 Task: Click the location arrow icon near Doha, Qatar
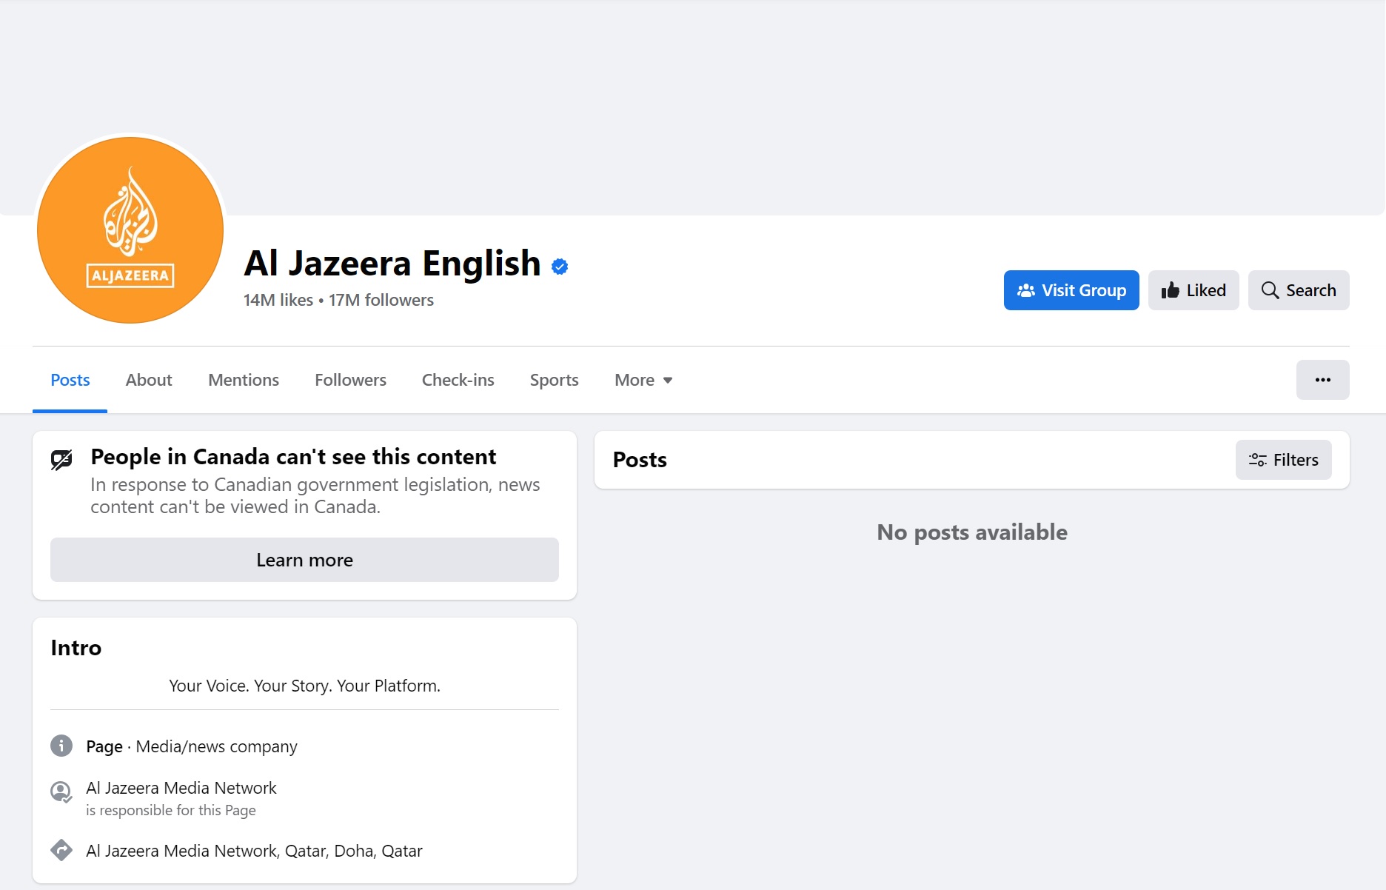(x=61, y=850)
